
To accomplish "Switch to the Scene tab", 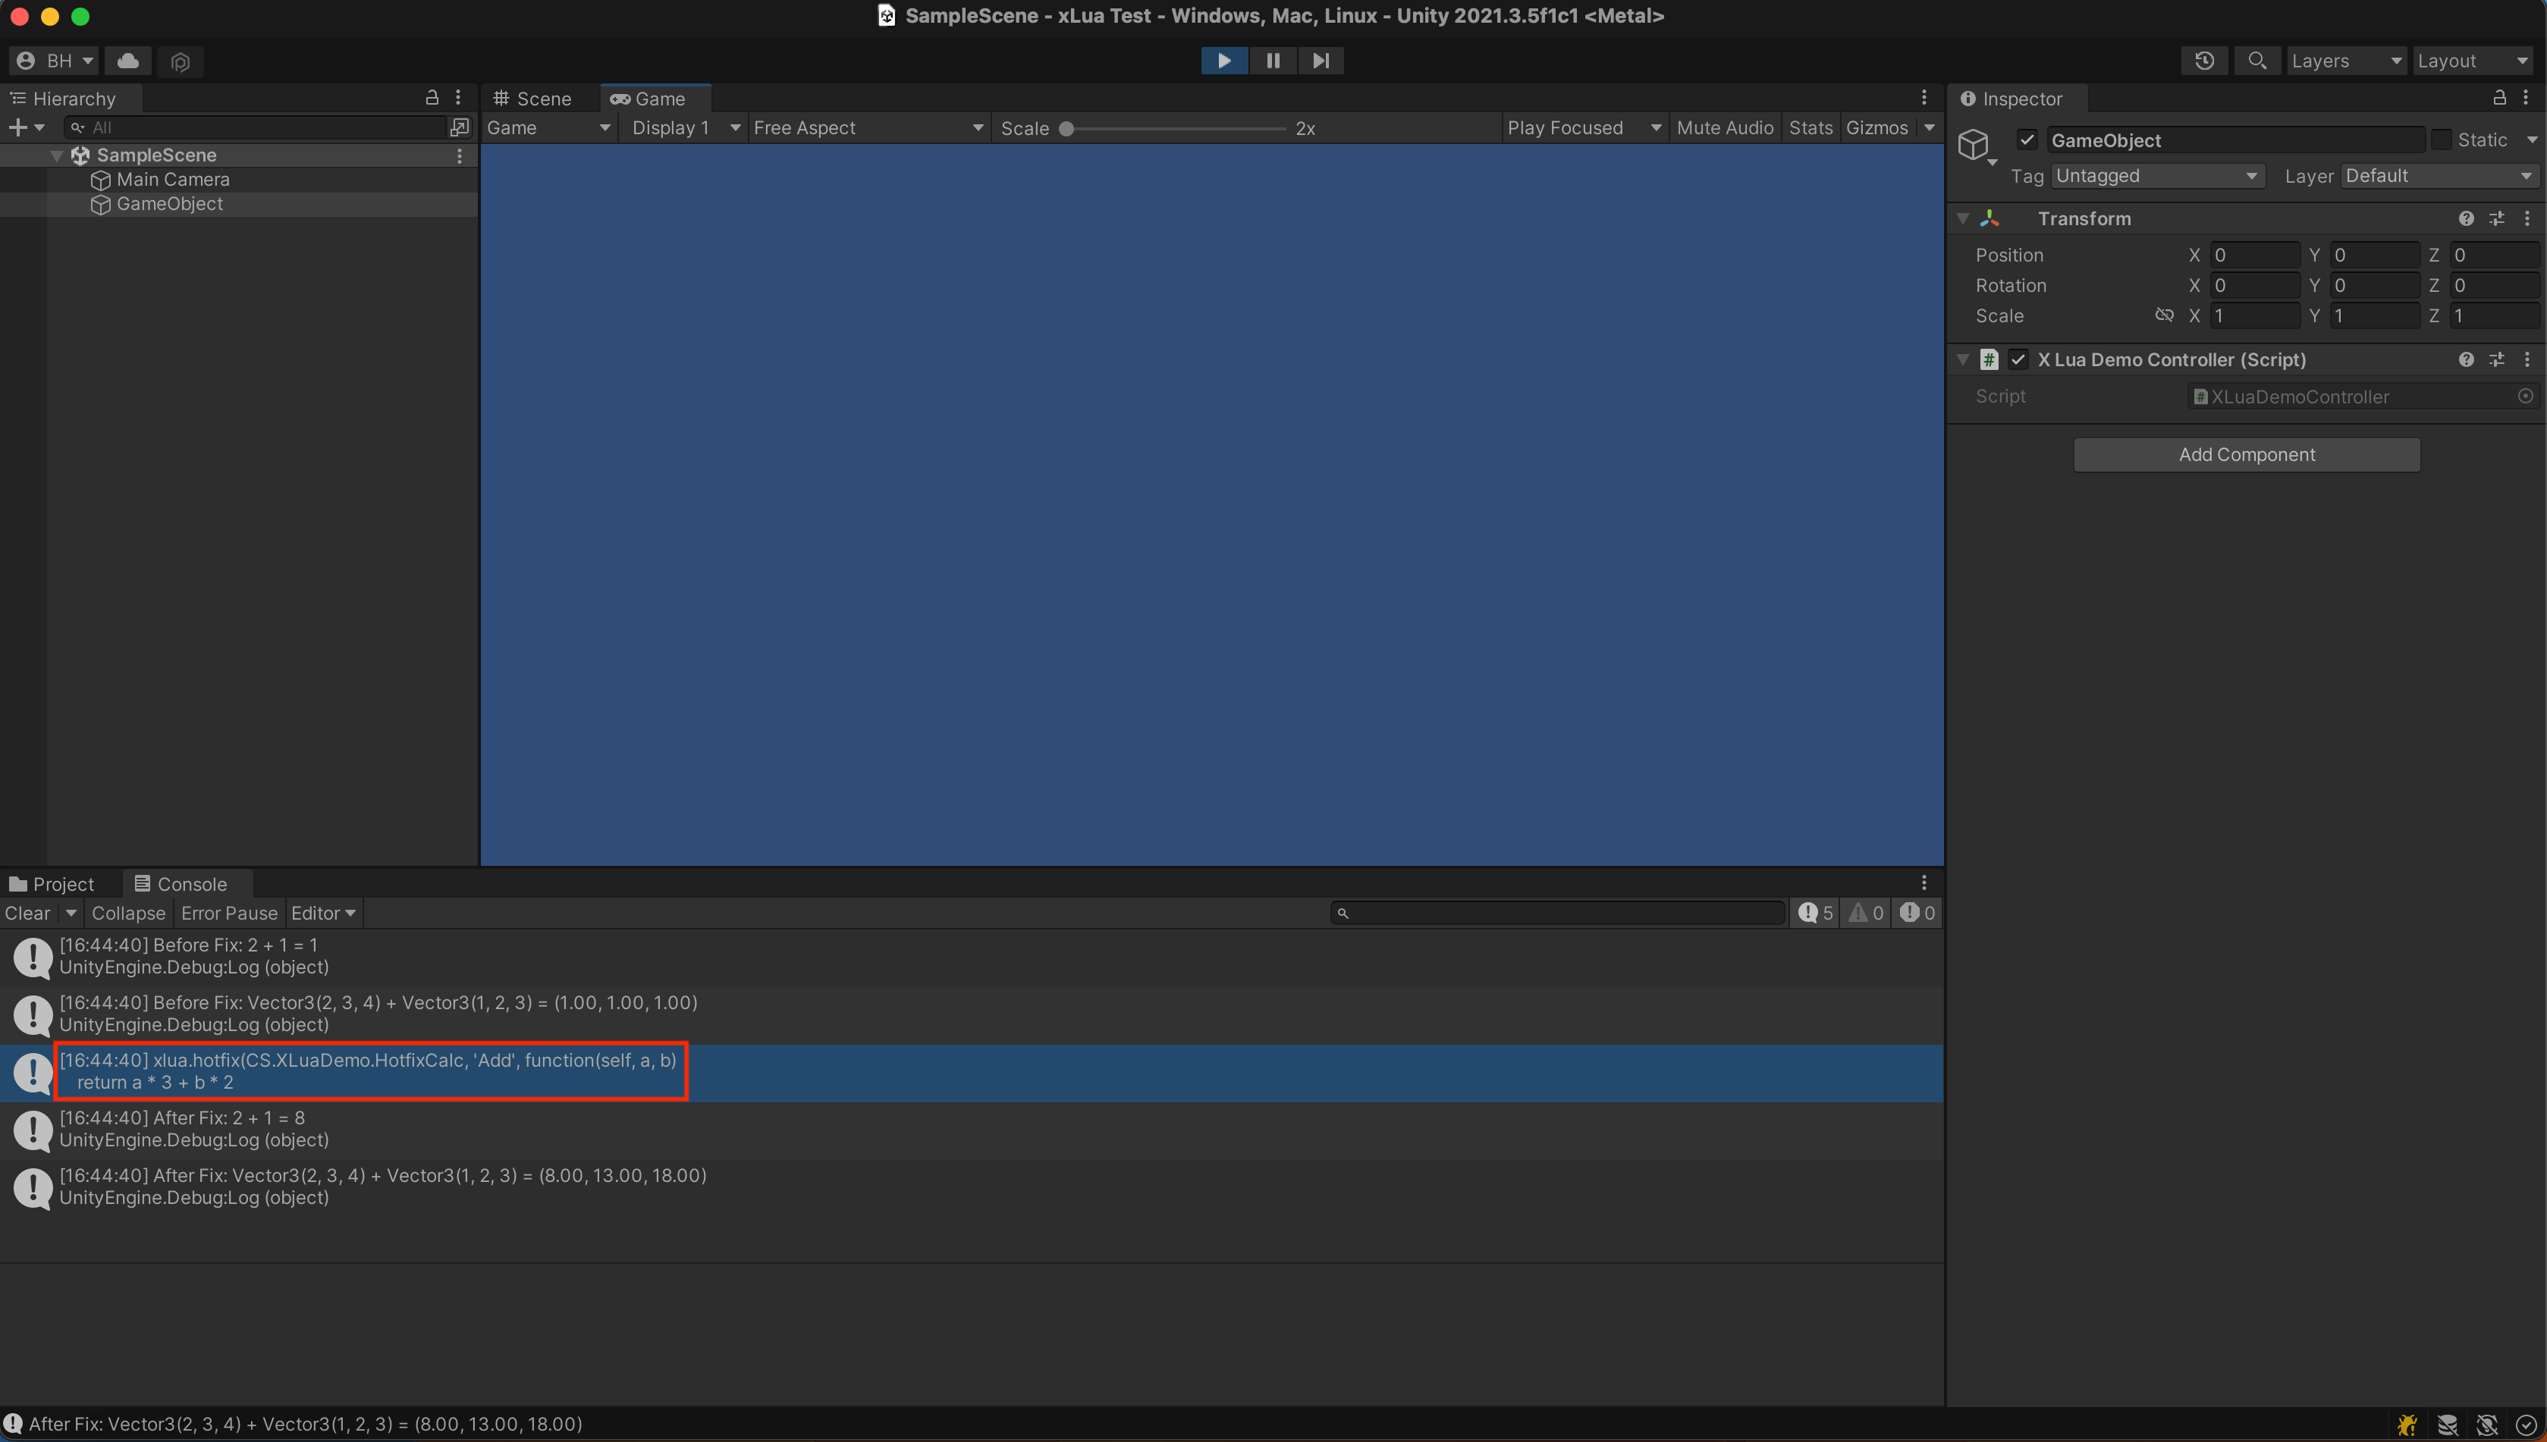I will (533, 98).
